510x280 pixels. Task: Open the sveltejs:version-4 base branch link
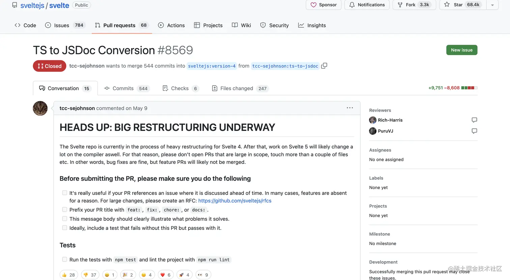tap(212, 66)
